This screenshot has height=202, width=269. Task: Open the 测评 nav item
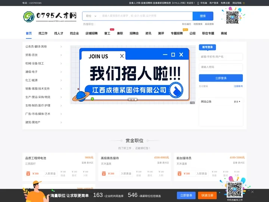(x=161, y=33)
